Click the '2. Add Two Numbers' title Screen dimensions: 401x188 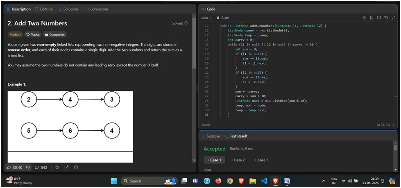tap(37, 23)
